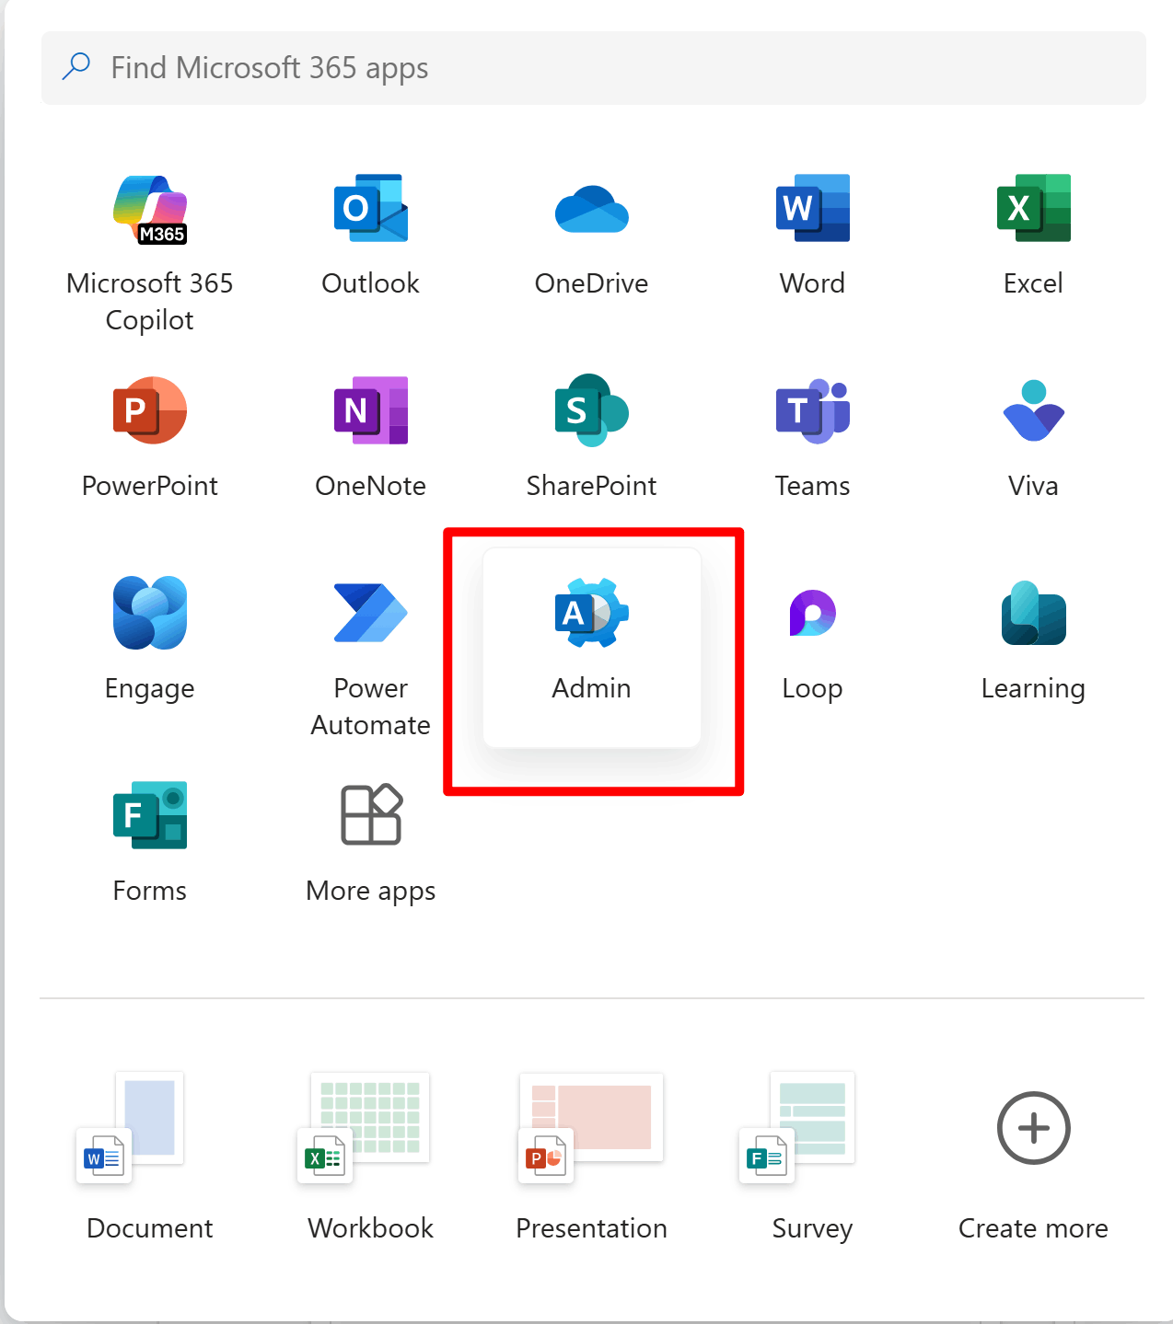
Task: Click the Create more plus button
Action: coord(1034,1128)
